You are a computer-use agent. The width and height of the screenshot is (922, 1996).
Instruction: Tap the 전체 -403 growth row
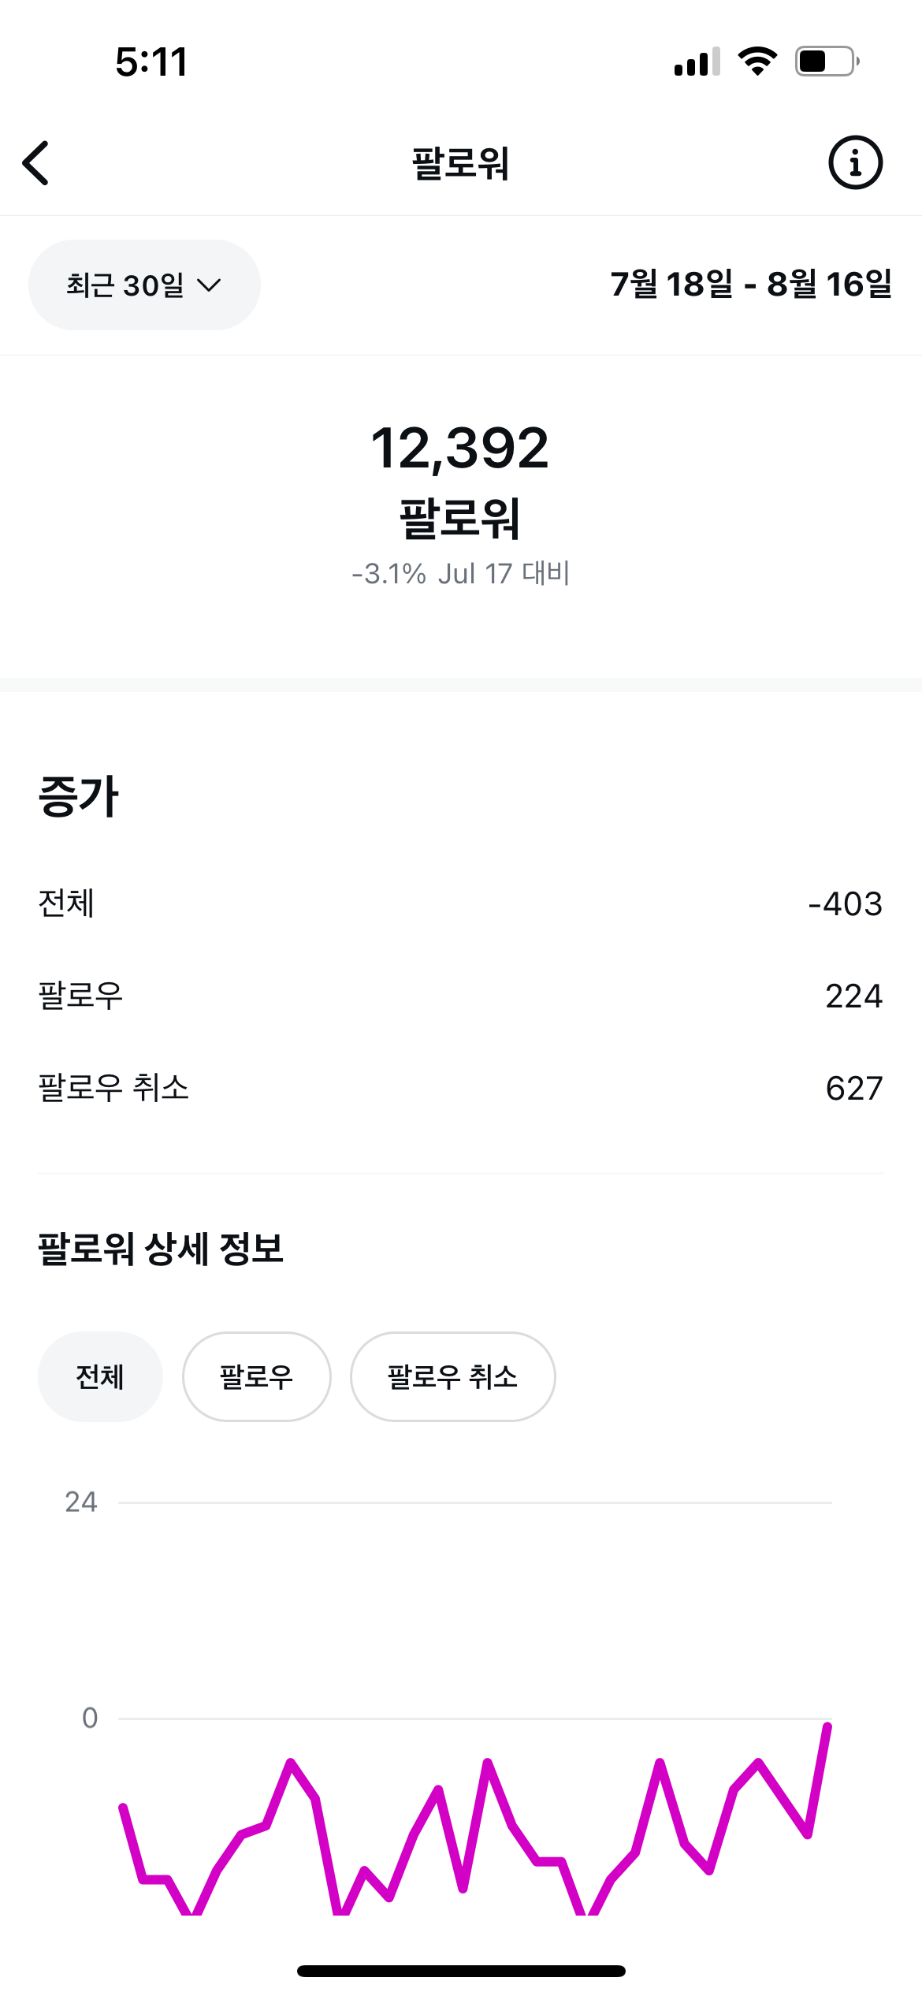460,903
